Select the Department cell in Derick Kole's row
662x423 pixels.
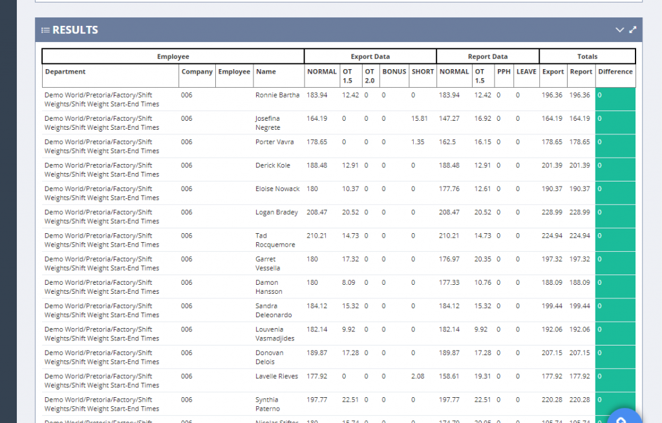pos(101,170)
